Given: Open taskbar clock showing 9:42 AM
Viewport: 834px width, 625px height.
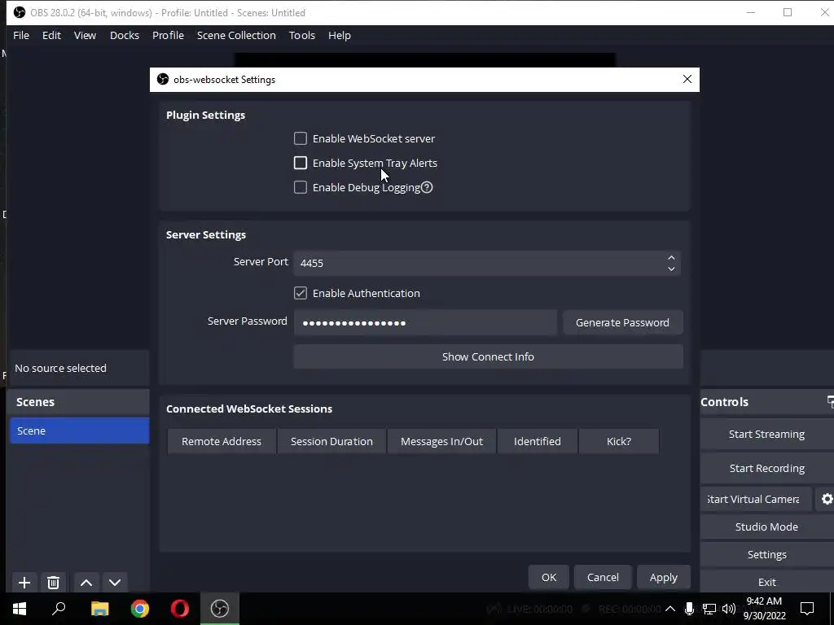Looking at the screenshot, I should [764, 609].
